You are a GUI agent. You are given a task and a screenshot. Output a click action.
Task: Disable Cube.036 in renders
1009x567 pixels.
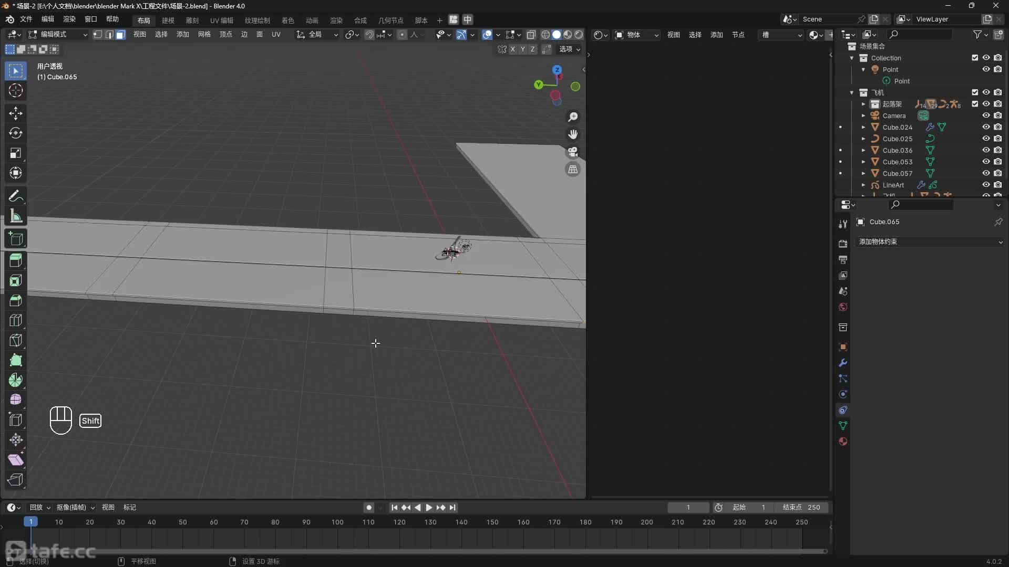(998, 150)
